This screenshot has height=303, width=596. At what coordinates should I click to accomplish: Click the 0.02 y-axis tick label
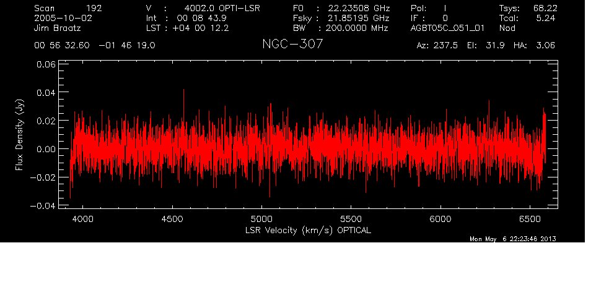tap(46, 121)
